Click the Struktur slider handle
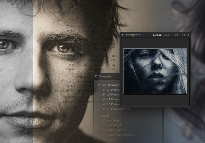 point(91,81)
